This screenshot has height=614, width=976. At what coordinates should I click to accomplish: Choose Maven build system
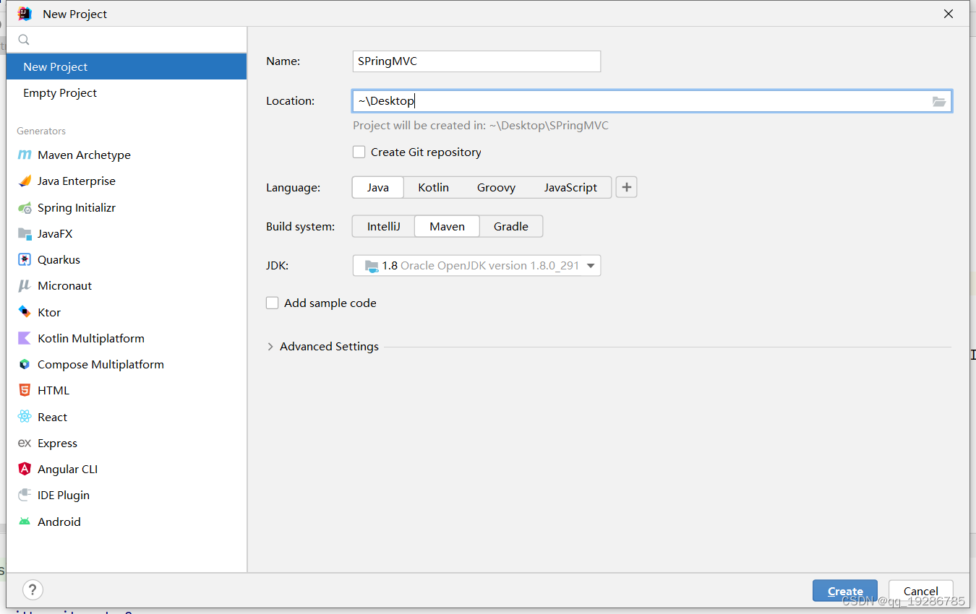click(x=447, y=226)
